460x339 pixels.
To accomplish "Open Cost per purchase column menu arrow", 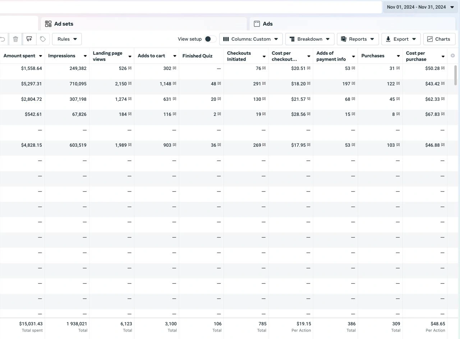I will 443,56.
